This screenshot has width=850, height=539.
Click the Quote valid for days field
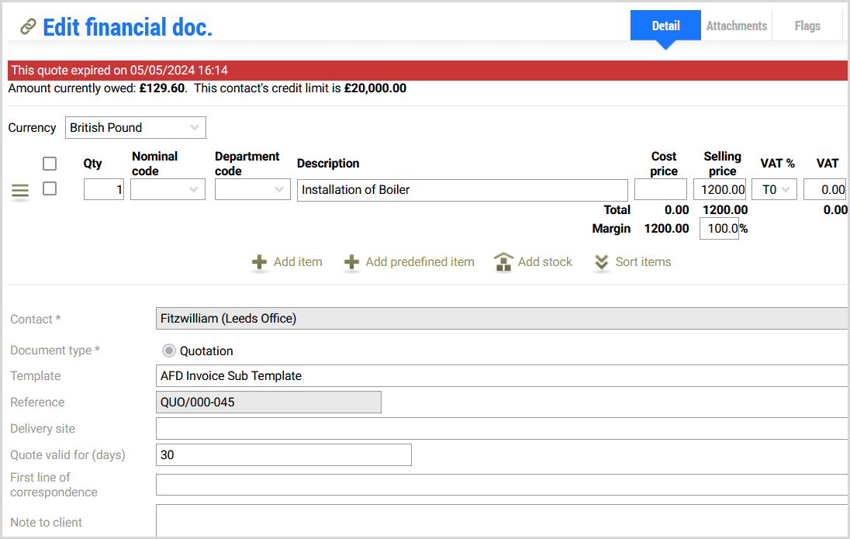pyautogui.click(x=283, y=455)
